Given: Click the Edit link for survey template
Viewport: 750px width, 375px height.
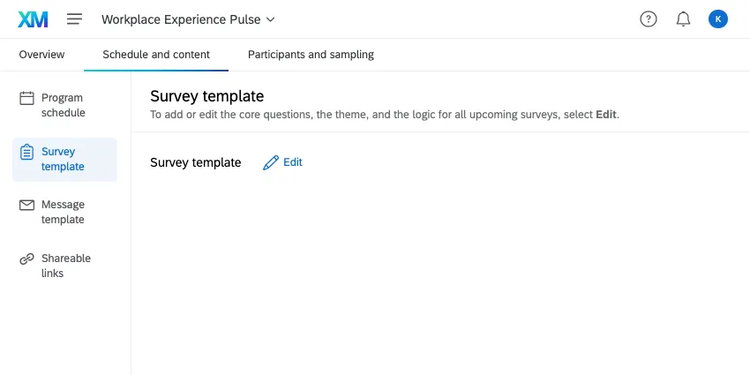Looking at the screenshot, I should (293, 162).
